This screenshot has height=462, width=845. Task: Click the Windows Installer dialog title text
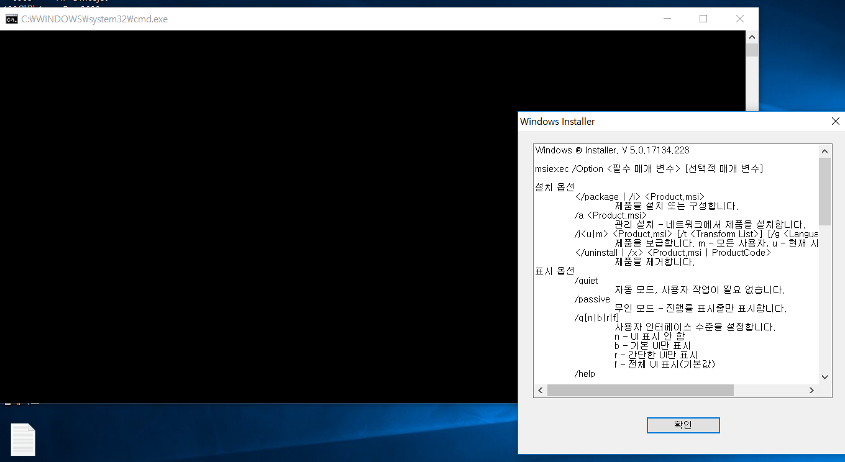point(557,122)
